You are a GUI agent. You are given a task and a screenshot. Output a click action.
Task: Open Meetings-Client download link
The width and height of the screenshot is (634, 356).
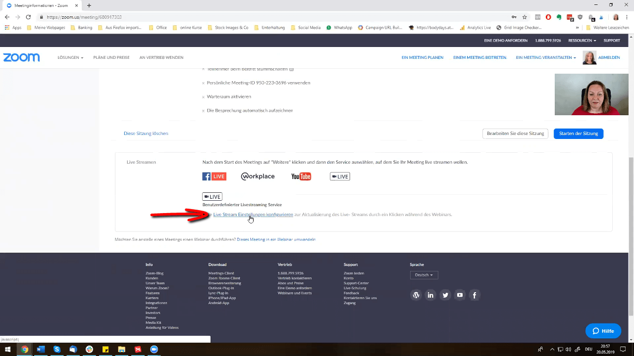pyautogui.click(x=221, y=273)
